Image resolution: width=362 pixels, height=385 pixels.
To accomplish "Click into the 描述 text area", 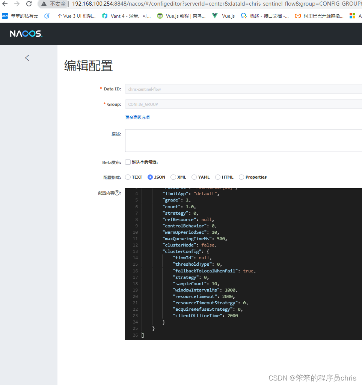I will pyautogui.click(x=243, y=140).
